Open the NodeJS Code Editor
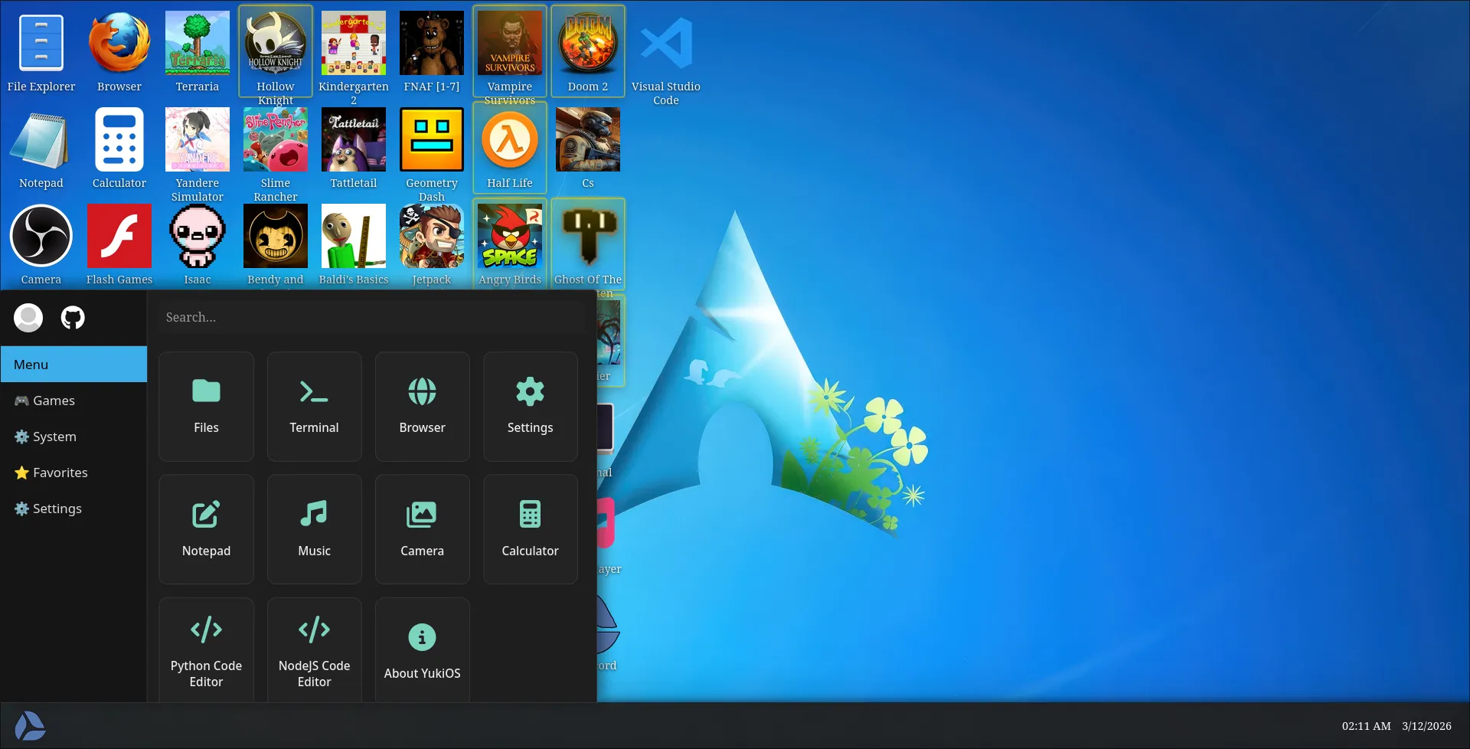The image size is (1470, 749). click(314, 647)
